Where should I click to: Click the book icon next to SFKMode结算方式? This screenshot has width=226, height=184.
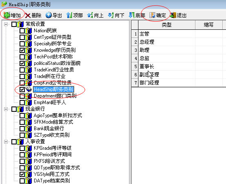click(x=29, y=122)
